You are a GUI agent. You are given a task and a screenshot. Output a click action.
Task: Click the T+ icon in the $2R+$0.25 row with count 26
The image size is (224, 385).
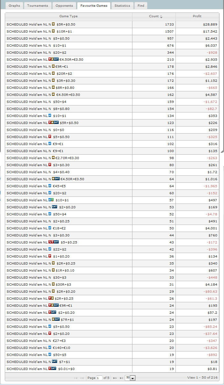pos(51,298)
